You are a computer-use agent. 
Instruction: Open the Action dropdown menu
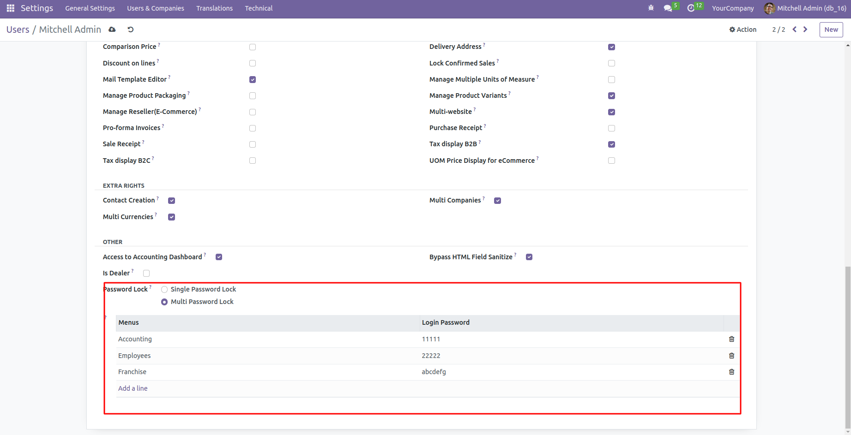coord(742,30)
